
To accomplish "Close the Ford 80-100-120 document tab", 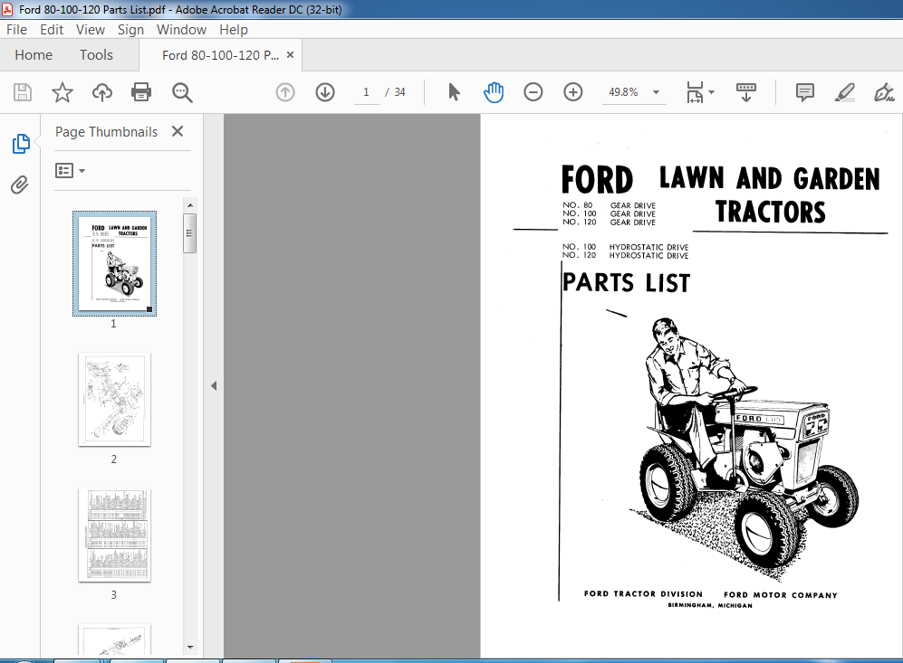I will [x=290, y=54].
